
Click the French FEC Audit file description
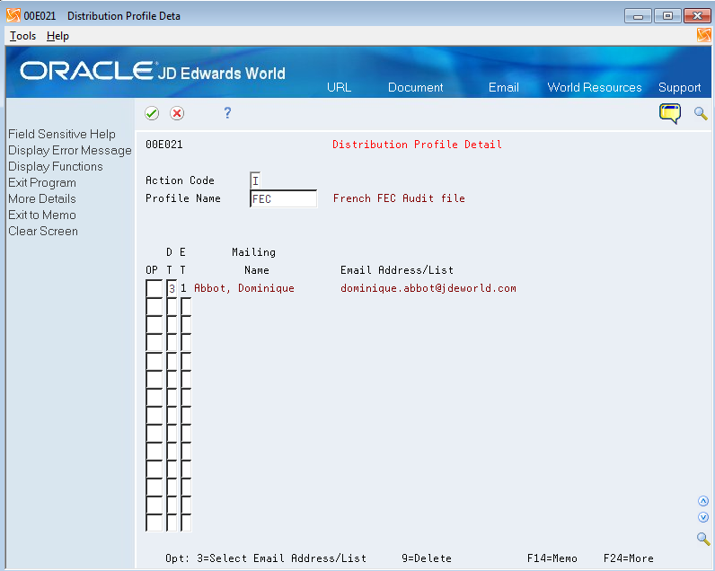click(399, 198)
